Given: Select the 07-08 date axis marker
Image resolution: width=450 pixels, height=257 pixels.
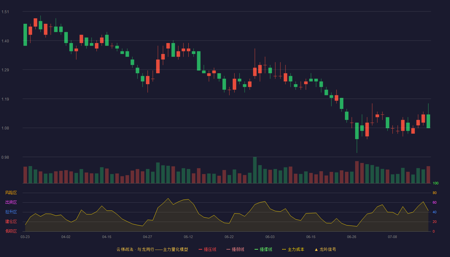Looking at the screenshot, I should click(x=392, y=237).
